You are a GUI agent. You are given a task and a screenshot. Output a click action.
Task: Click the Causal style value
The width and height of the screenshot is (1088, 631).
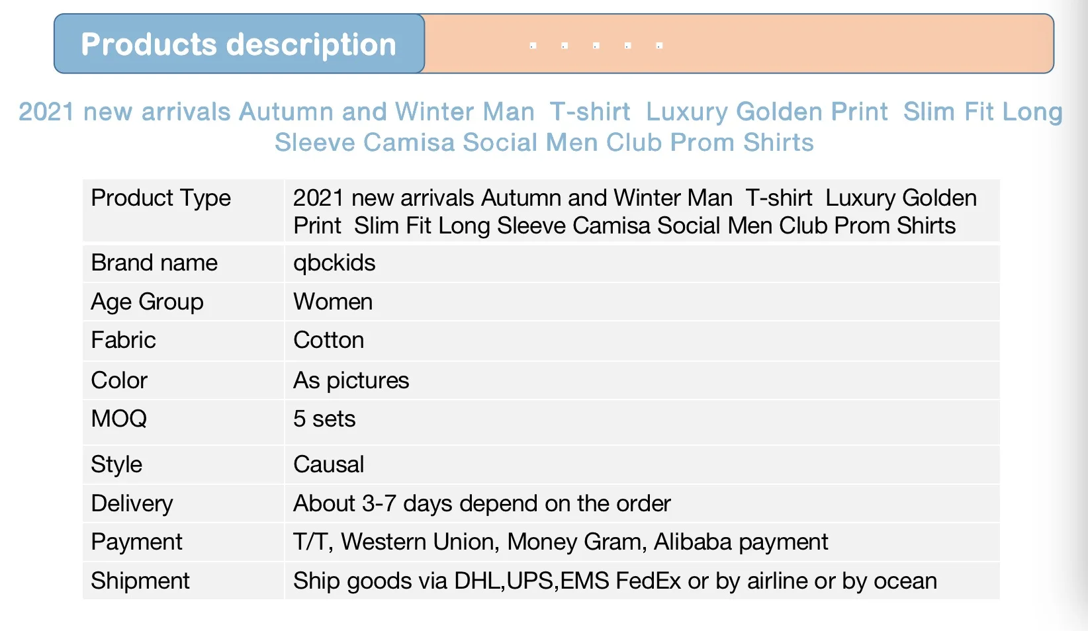[x=328, y=464]
